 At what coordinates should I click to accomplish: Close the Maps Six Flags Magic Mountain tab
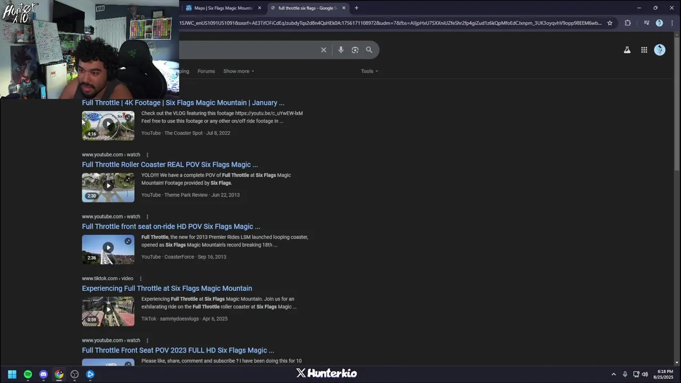[x=260, y=8]
